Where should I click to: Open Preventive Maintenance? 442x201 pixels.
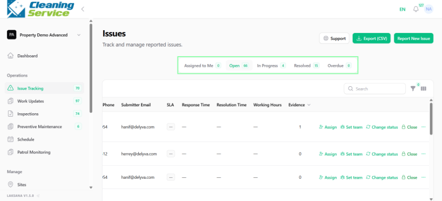coord(44,126)
